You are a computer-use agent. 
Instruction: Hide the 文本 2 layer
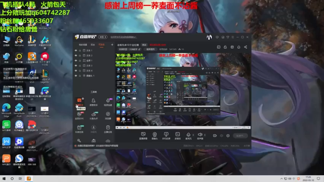coord(76,55)
